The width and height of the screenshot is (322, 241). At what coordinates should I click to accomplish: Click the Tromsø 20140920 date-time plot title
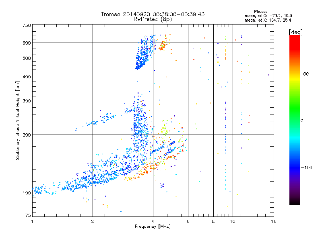pyautogui.click(x=153, y=14)
